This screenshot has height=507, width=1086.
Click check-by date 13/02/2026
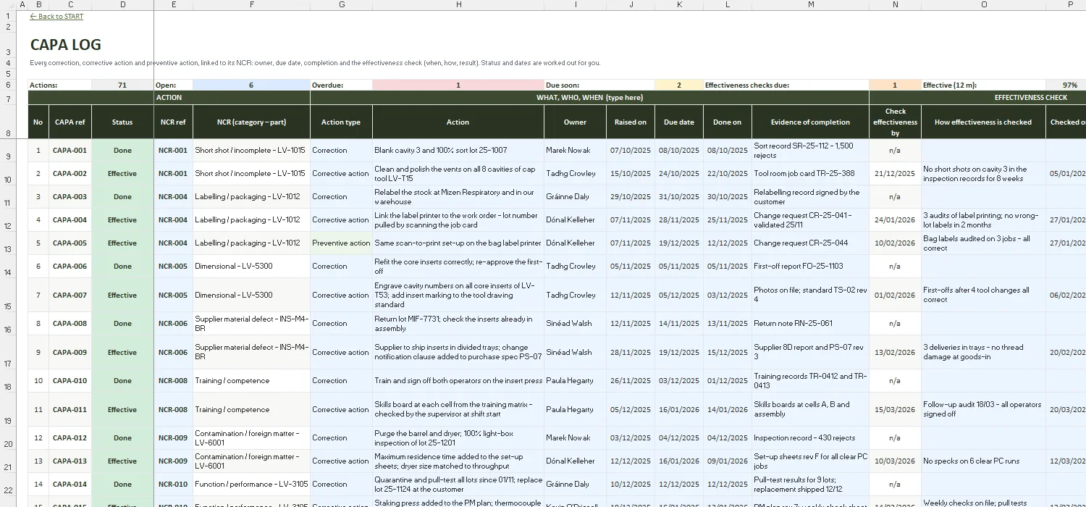(x=896, y=352)
